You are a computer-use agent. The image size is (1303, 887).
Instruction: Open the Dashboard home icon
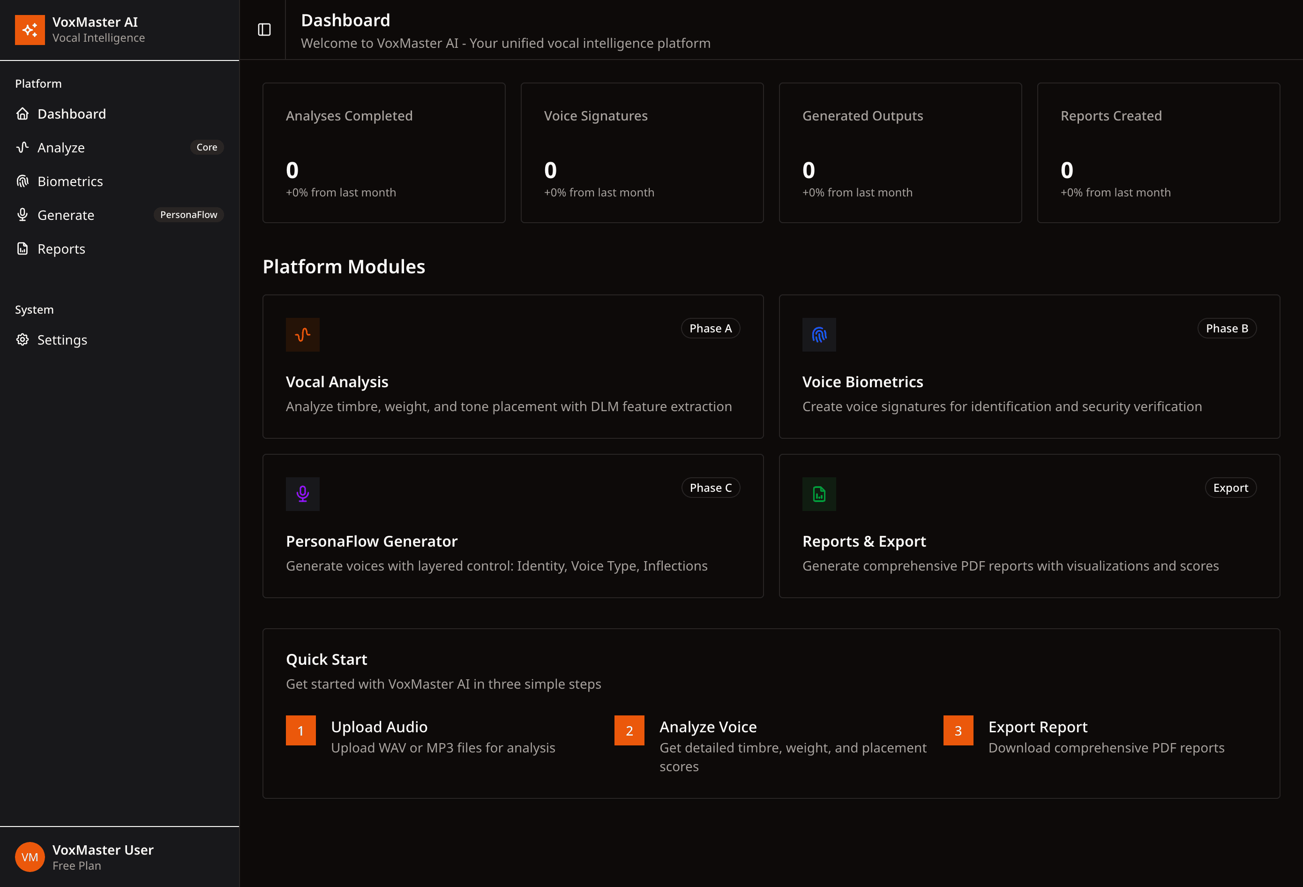pyautogui.click(x=22, y=114)
